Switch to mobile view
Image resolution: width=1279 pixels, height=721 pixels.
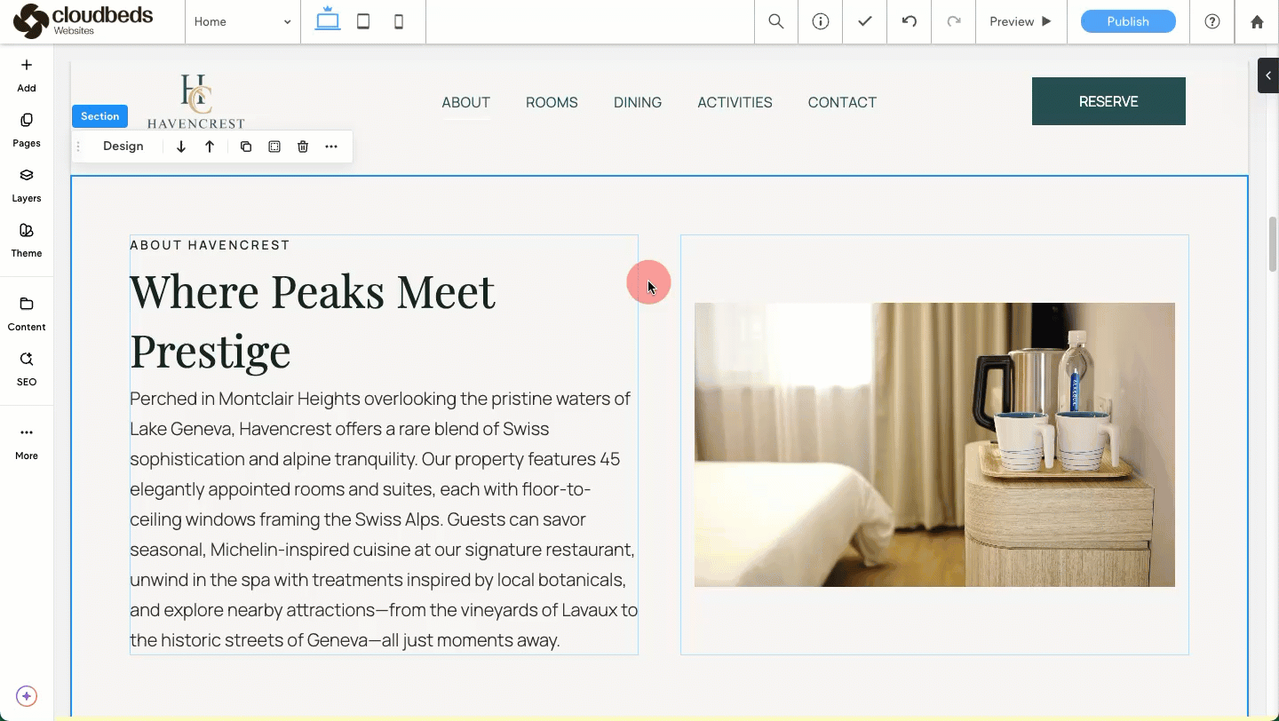(x=399, y=21)
